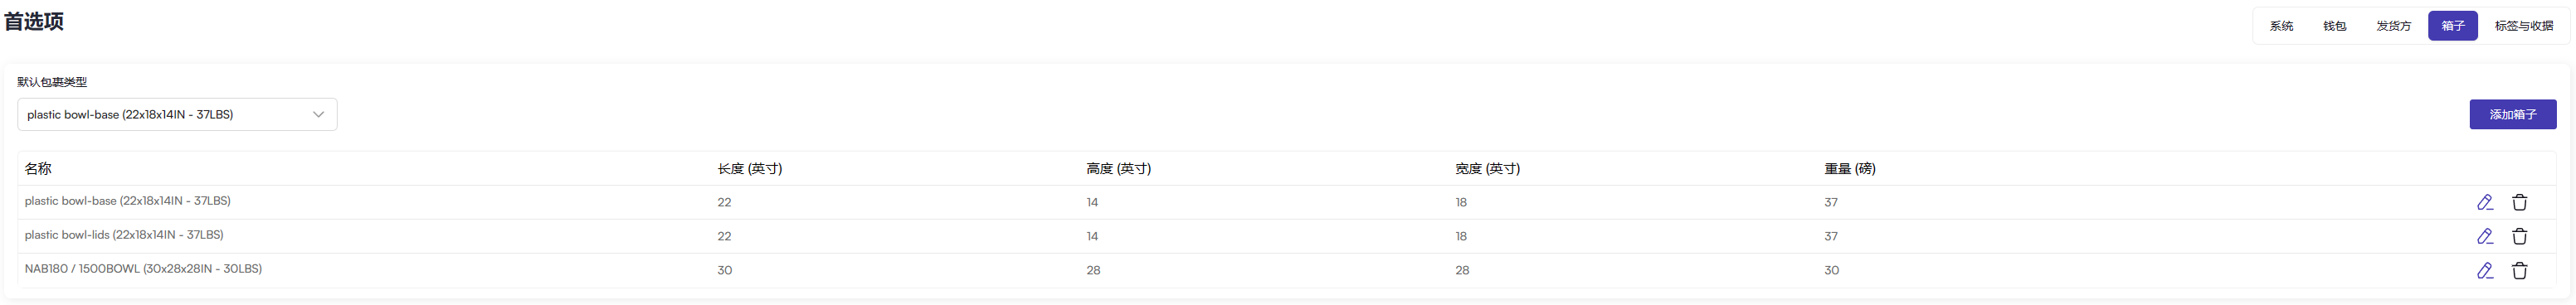Click the 添加箱子 button

[x=2512, y=114]
